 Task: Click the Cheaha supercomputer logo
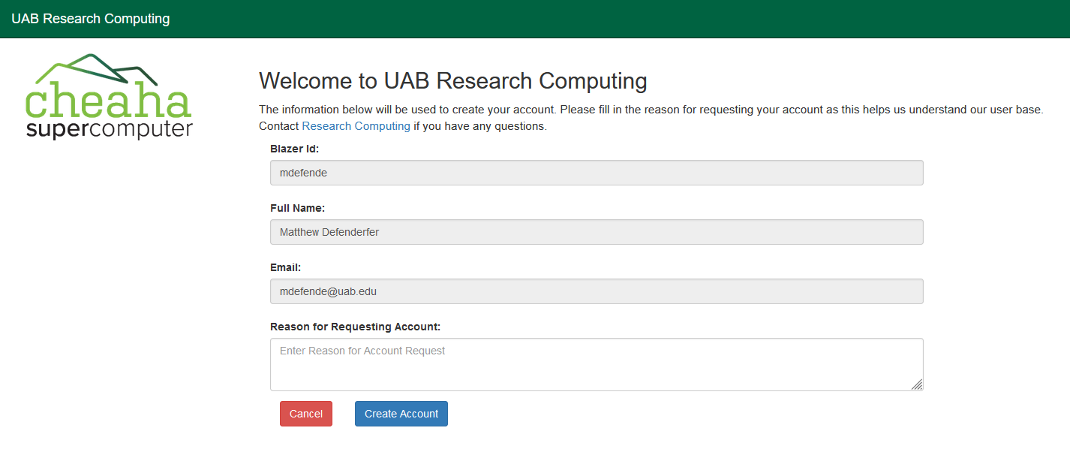tap(110, 97)
